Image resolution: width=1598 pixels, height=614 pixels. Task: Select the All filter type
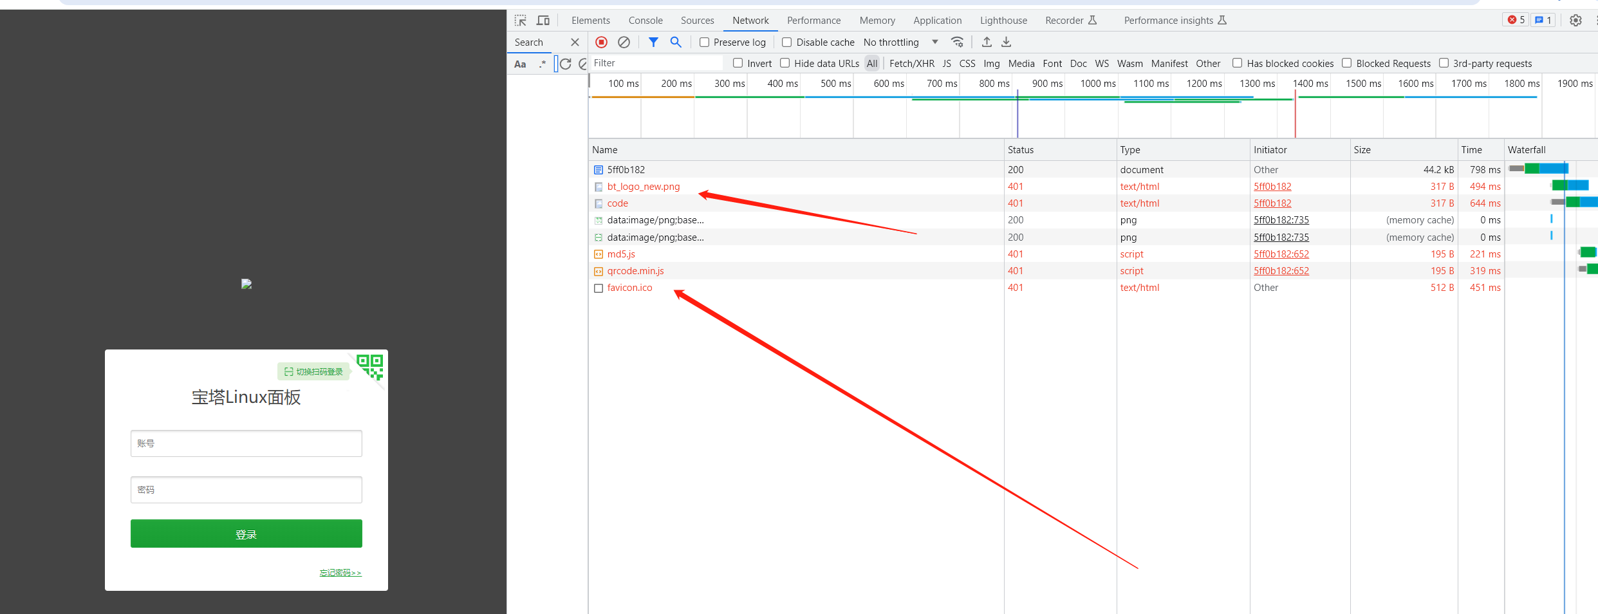click(872, 64)
